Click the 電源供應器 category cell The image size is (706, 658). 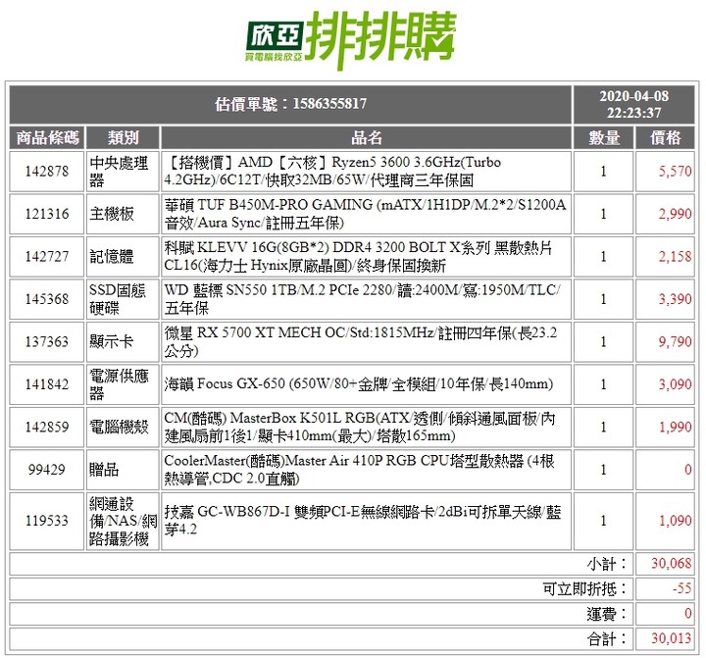click(x=123, y=384)
